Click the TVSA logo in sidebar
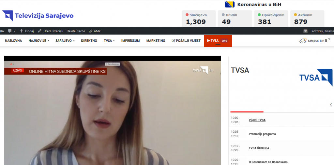334x165 pixels. pos(316,77)
